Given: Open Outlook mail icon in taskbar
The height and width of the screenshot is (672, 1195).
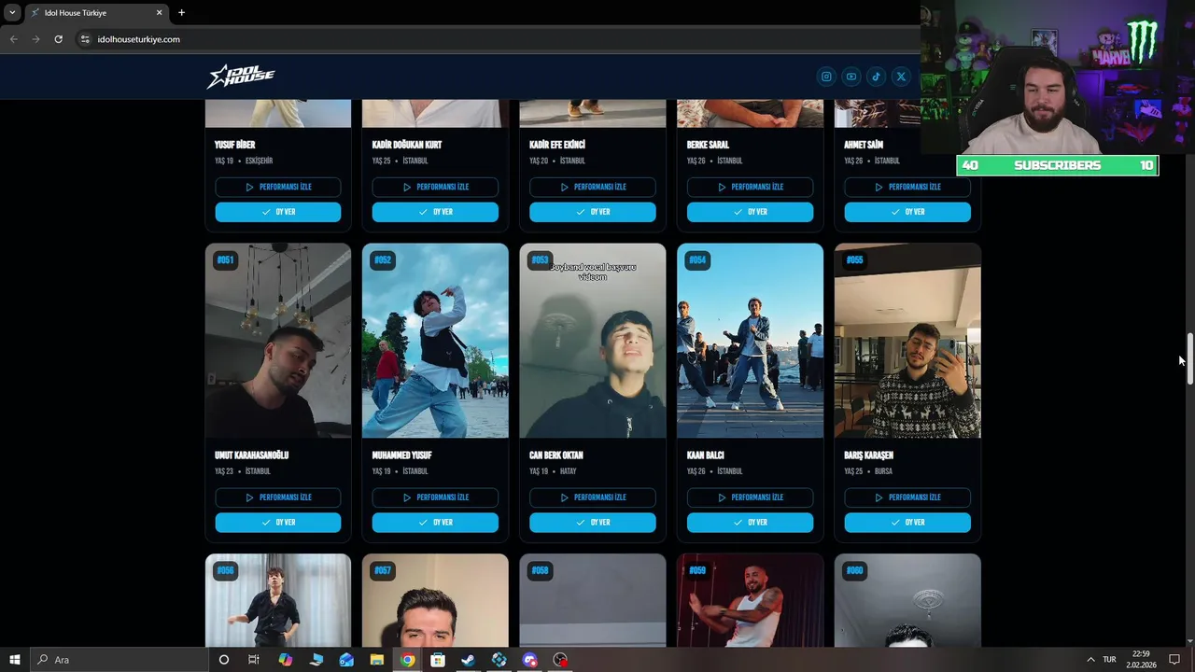Looking at the screenshot, I should [x=346, y=660].
